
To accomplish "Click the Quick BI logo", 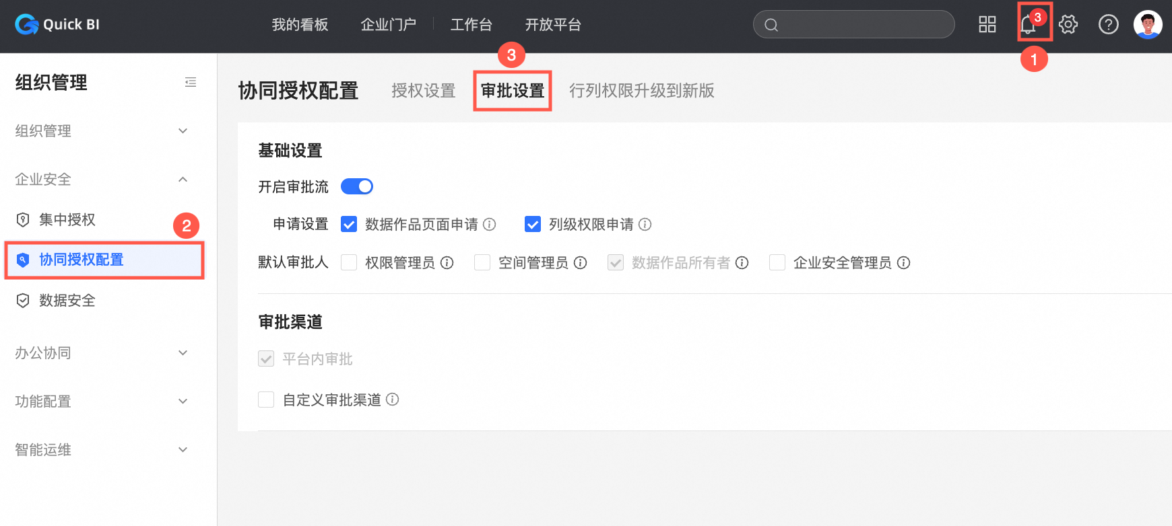I will pos(57,25).
